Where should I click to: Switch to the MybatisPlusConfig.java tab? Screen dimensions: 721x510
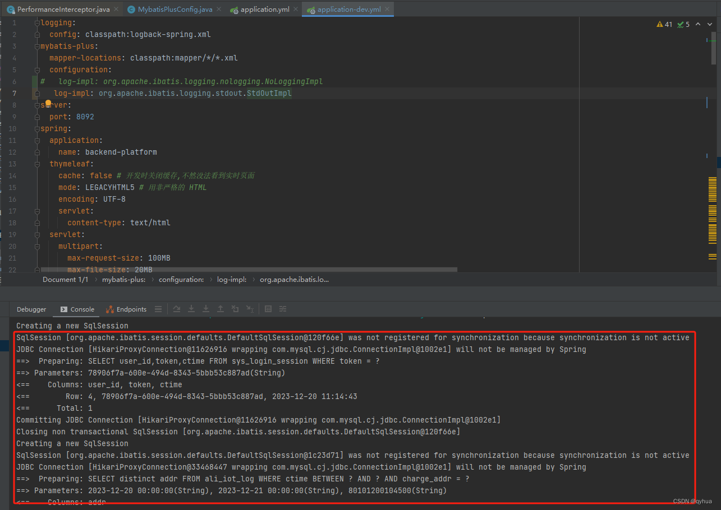[x=174, y=10]
